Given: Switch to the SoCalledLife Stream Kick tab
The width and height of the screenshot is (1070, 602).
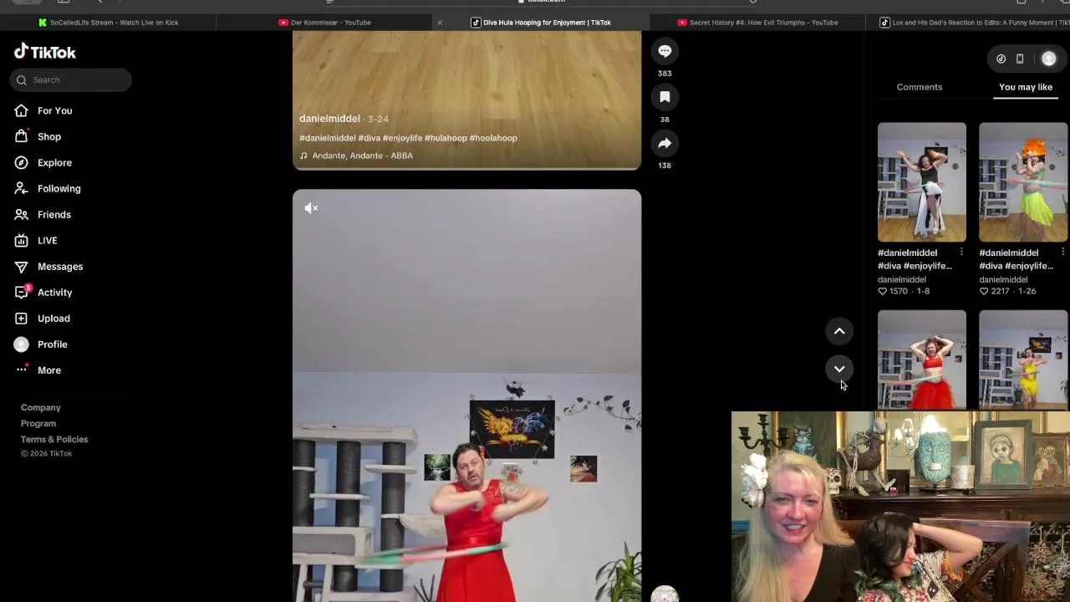Looking at the screenshot, I should (109, 23).
